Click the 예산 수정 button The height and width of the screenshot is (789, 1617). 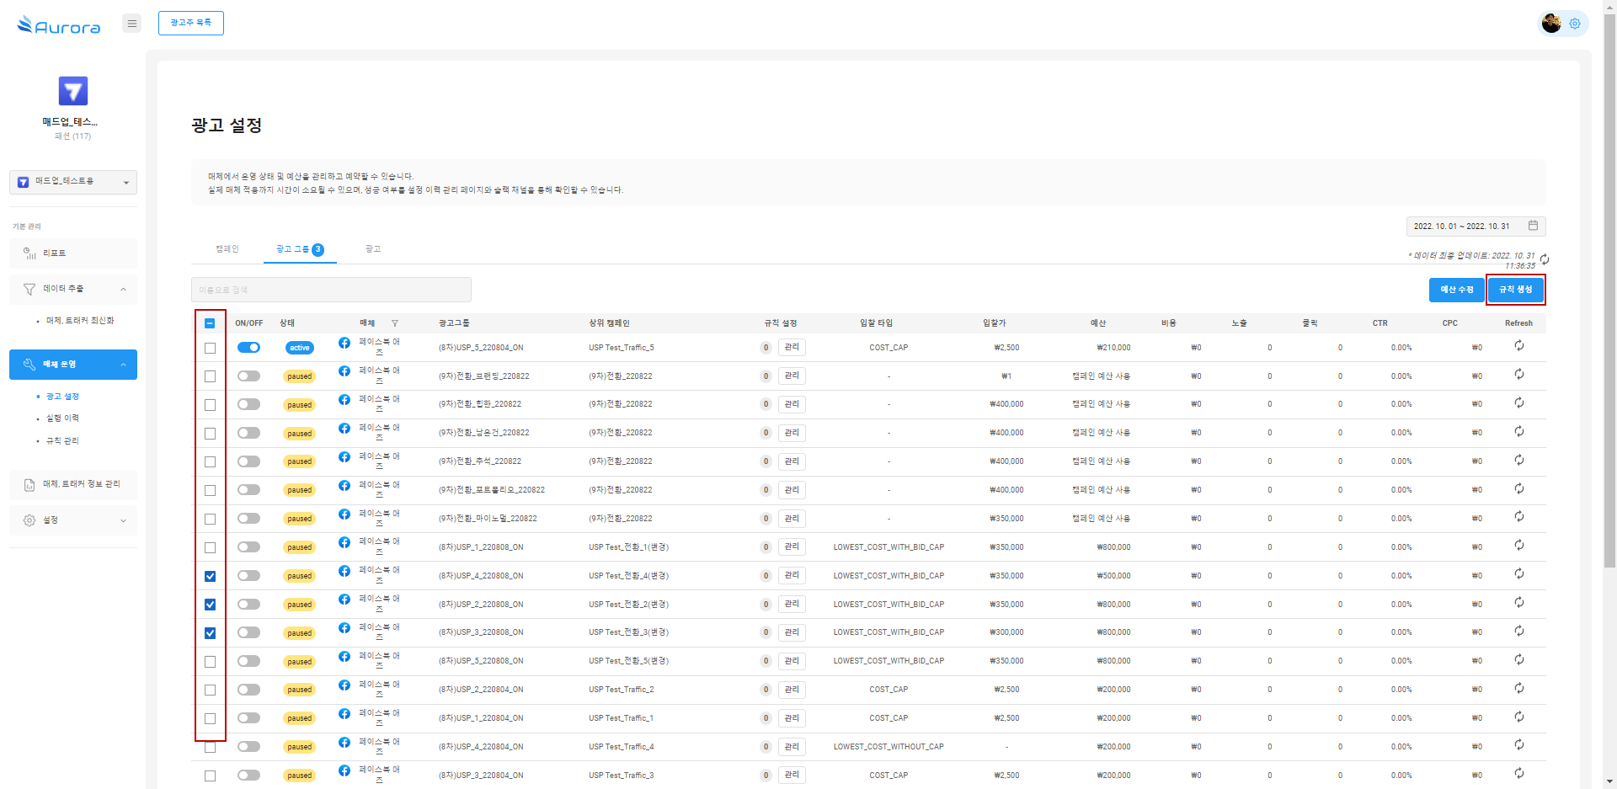(1456, 290)
